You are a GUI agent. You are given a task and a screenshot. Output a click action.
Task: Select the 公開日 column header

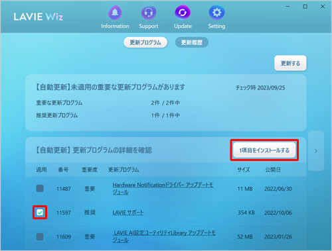click(x=273, y=170)
